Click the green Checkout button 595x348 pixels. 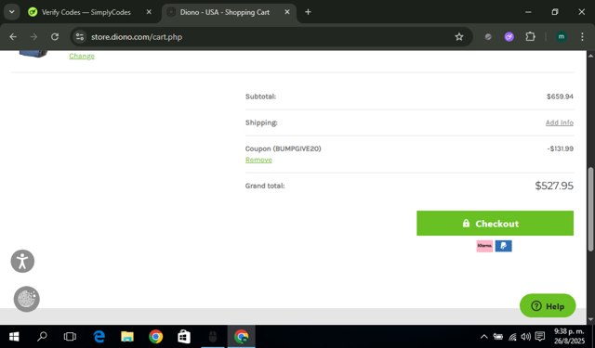(x=495, y=224)
